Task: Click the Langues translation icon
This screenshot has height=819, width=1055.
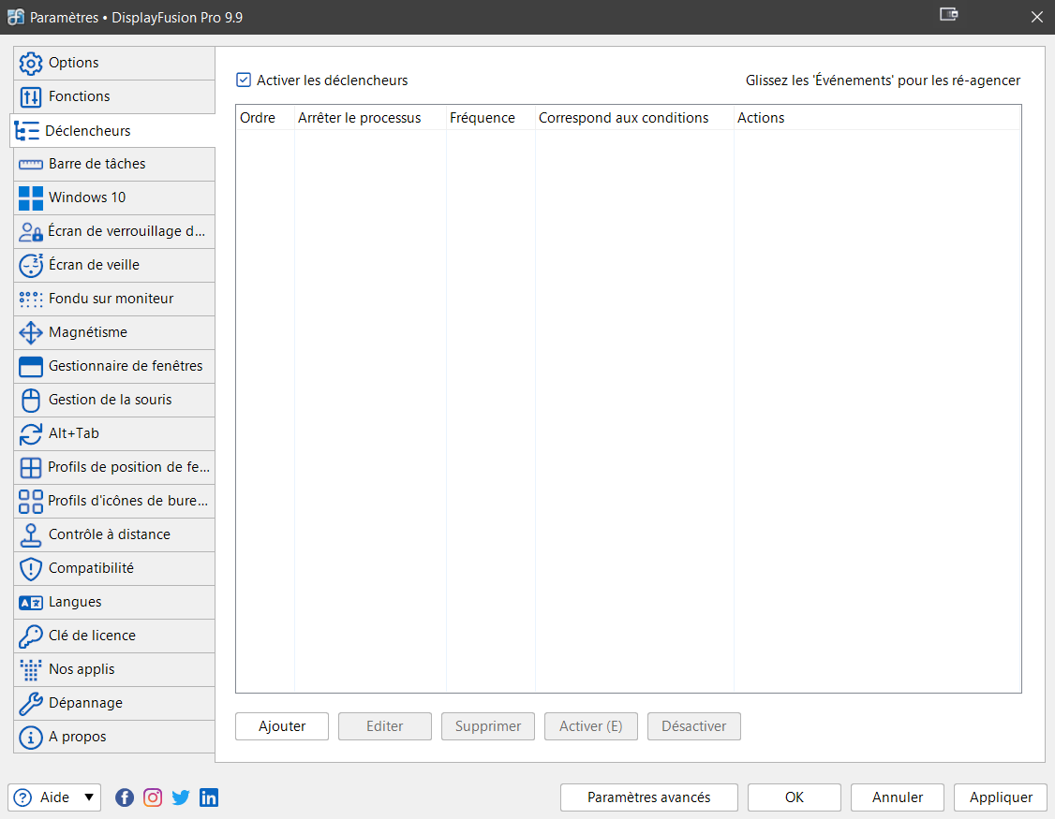Action: (30, 603)
